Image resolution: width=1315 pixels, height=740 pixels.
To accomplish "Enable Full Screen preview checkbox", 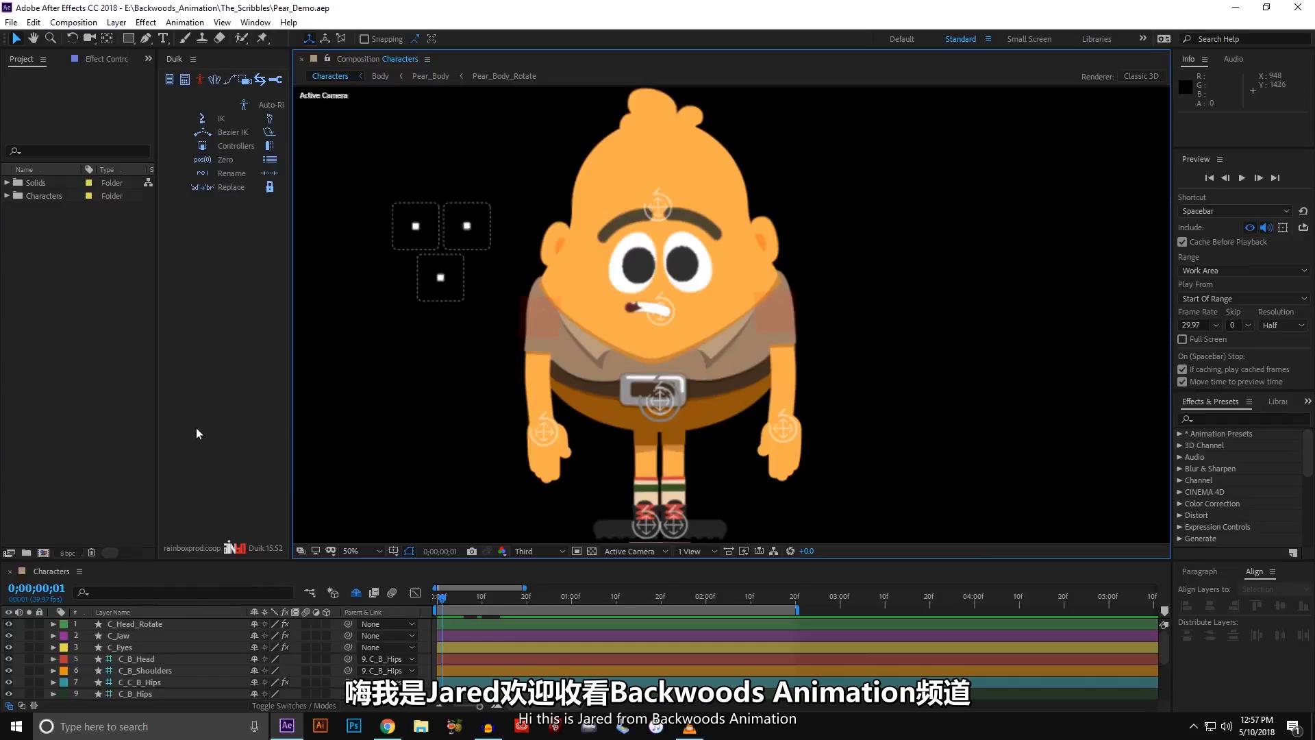I will coord(1182,339).
